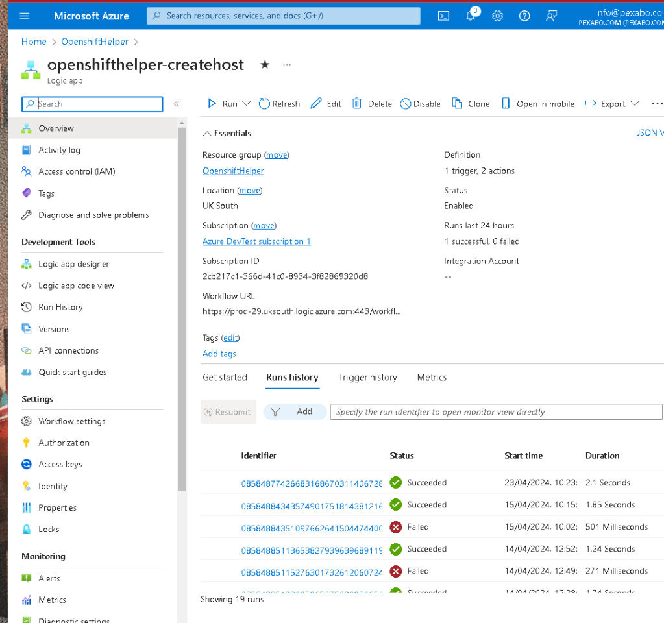Image resolution: width=664 pixels, height=623 pixels.
Task: Favorite the logic app with the star
Action: tap(265, 64)
